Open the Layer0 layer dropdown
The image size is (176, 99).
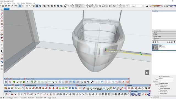143,6
